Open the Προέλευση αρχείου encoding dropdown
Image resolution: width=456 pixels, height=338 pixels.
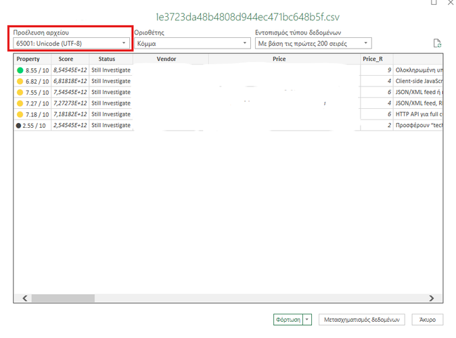coord(71,43)
